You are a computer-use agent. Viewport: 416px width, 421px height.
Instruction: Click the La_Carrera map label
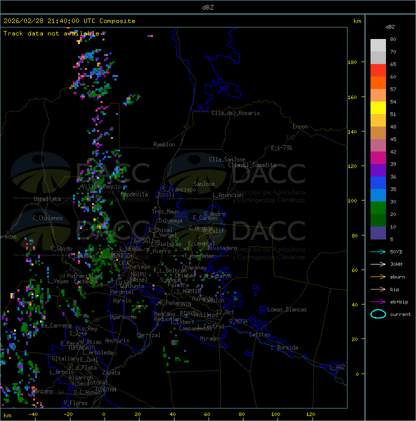click(x=56, y=325)
